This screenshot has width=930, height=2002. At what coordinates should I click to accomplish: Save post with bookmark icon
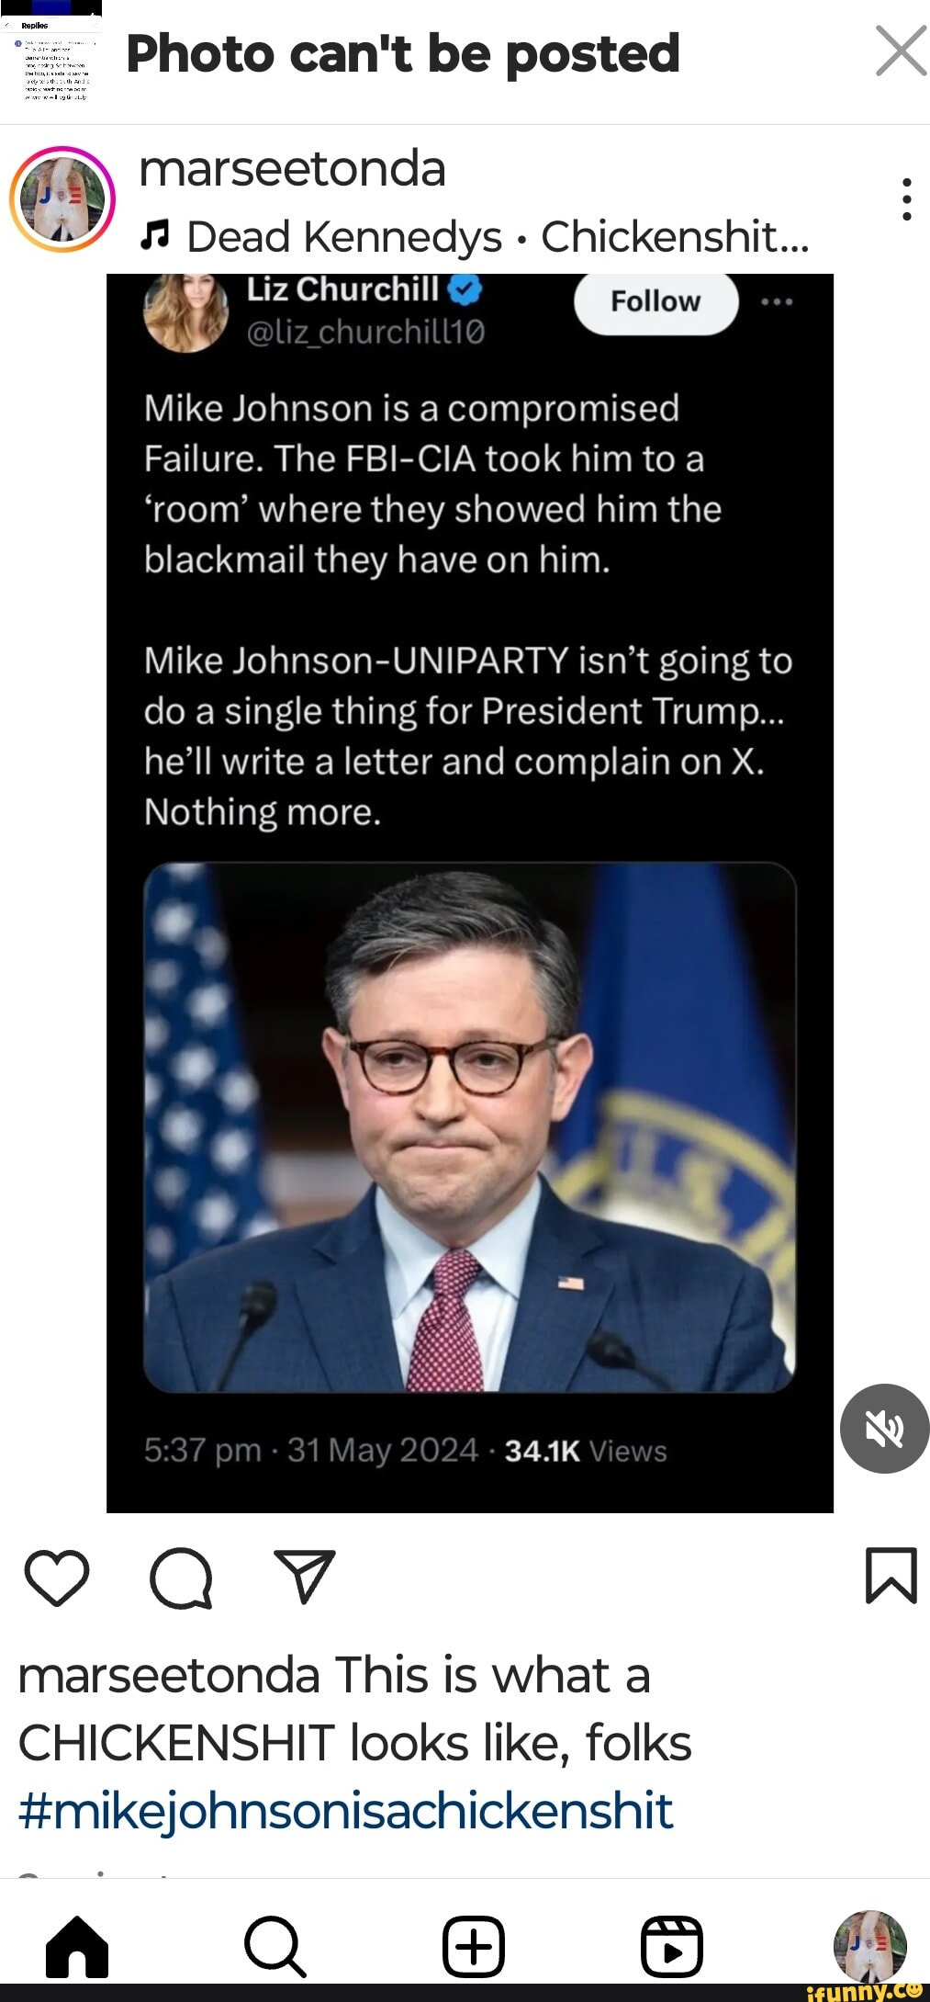click(891, 1575)
